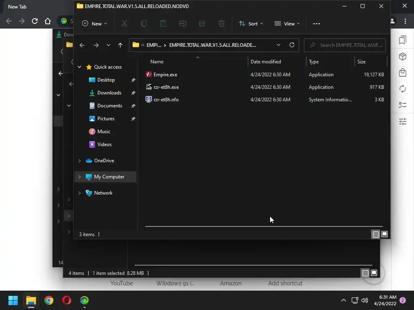Click the Delete trash icon
This screenshot has height=310, width=414.
[222, 24]
